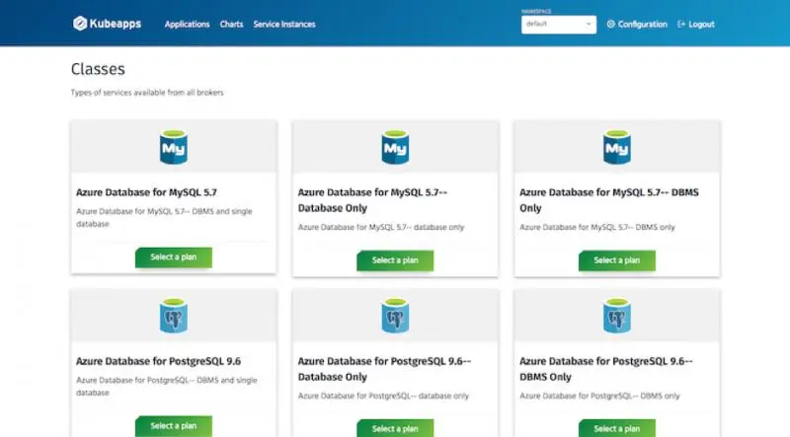Screen dimensions: 790x437
Task: Click description 'Azure Database for MySQL 5.7-- database only'
Action: (381, 227)
